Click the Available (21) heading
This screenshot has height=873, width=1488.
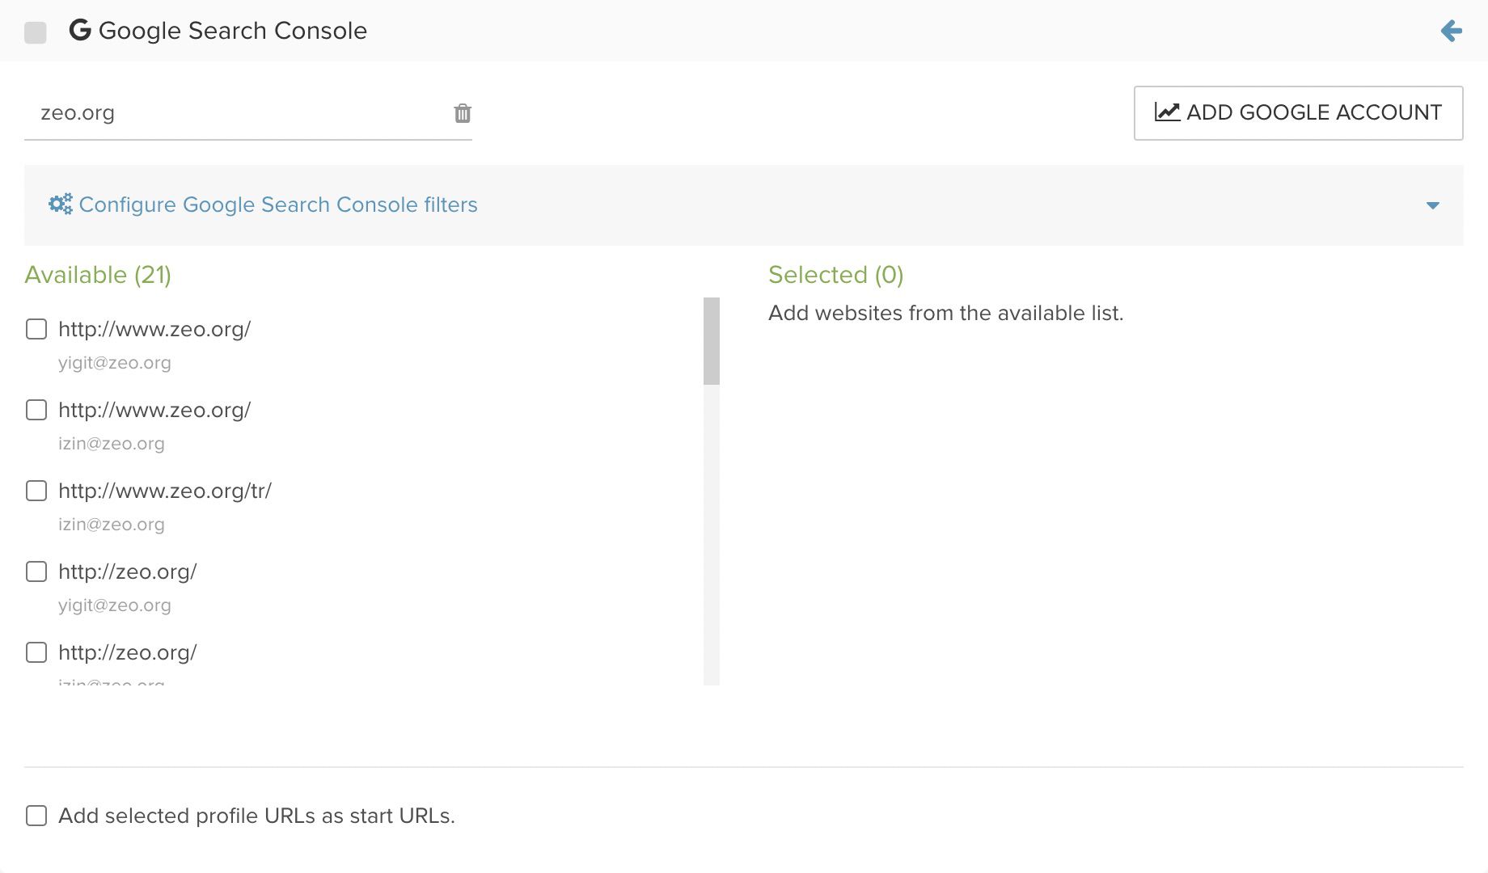[x=98, y=275]
